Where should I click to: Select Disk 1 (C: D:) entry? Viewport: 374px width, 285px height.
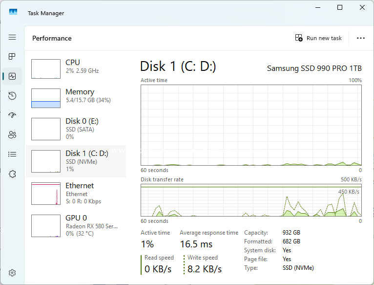[76, 161]
